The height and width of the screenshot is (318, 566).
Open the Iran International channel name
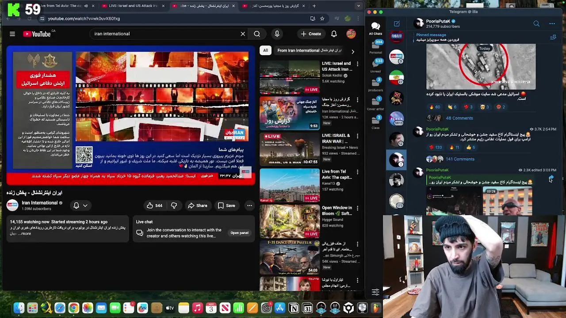click(x=40, y=203)
